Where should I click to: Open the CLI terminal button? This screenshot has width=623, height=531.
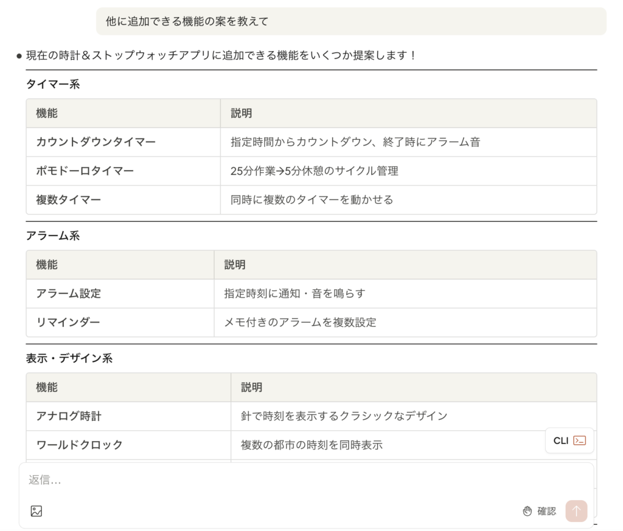click(569, 440)
